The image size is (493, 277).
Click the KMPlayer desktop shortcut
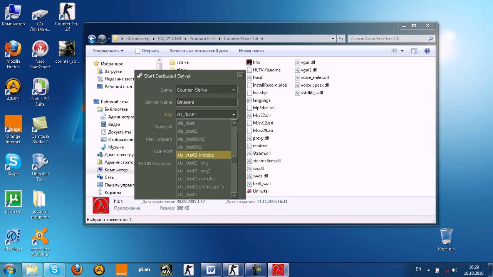point(13,240)
